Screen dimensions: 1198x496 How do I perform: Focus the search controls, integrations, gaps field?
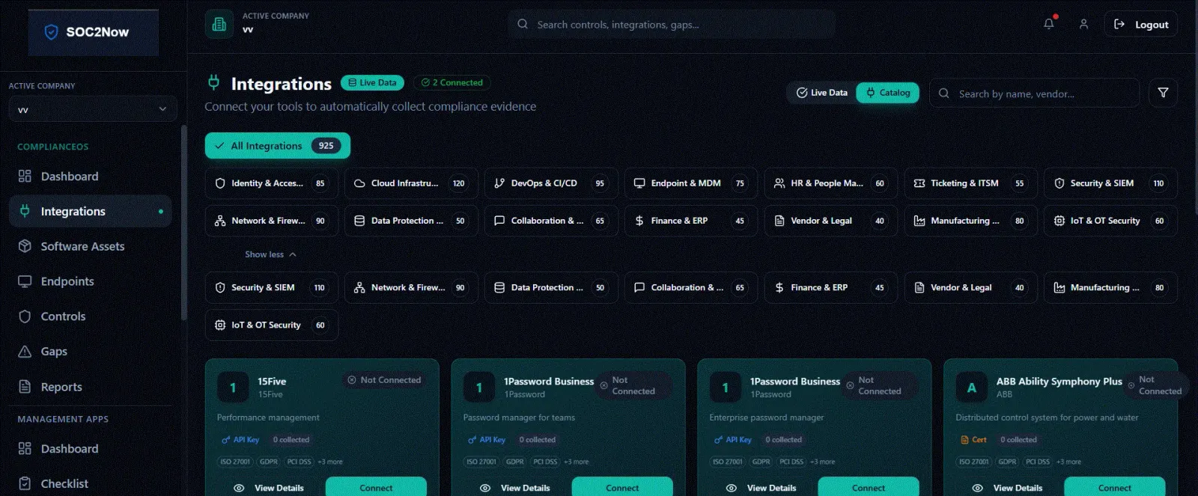(672, 24)
